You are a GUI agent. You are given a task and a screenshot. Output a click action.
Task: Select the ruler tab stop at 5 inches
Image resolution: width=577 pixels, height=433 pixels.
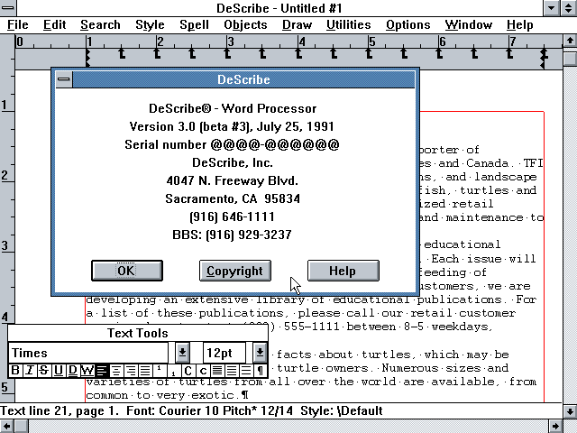tap(369, 53)
